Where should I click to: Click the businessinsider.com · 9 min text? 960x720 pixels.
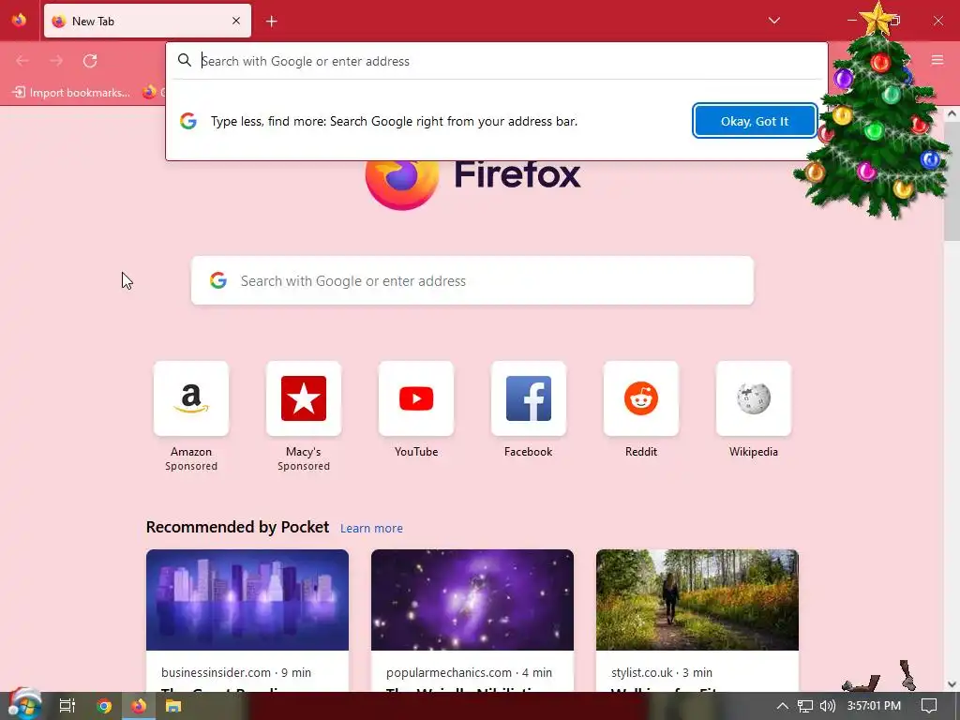pos(236,672)
